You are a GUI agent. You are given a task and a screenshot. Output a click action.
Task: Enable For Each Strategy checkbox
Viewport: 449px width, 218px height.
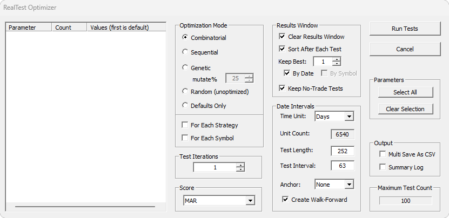pos(185,125)
